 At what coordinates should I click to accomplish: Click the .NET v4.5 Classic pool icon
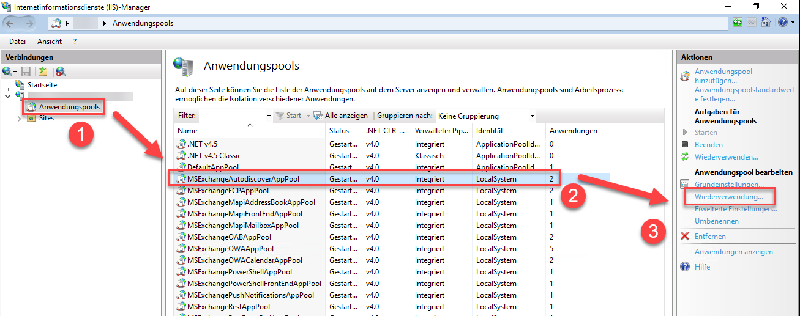tap(181, 156)
